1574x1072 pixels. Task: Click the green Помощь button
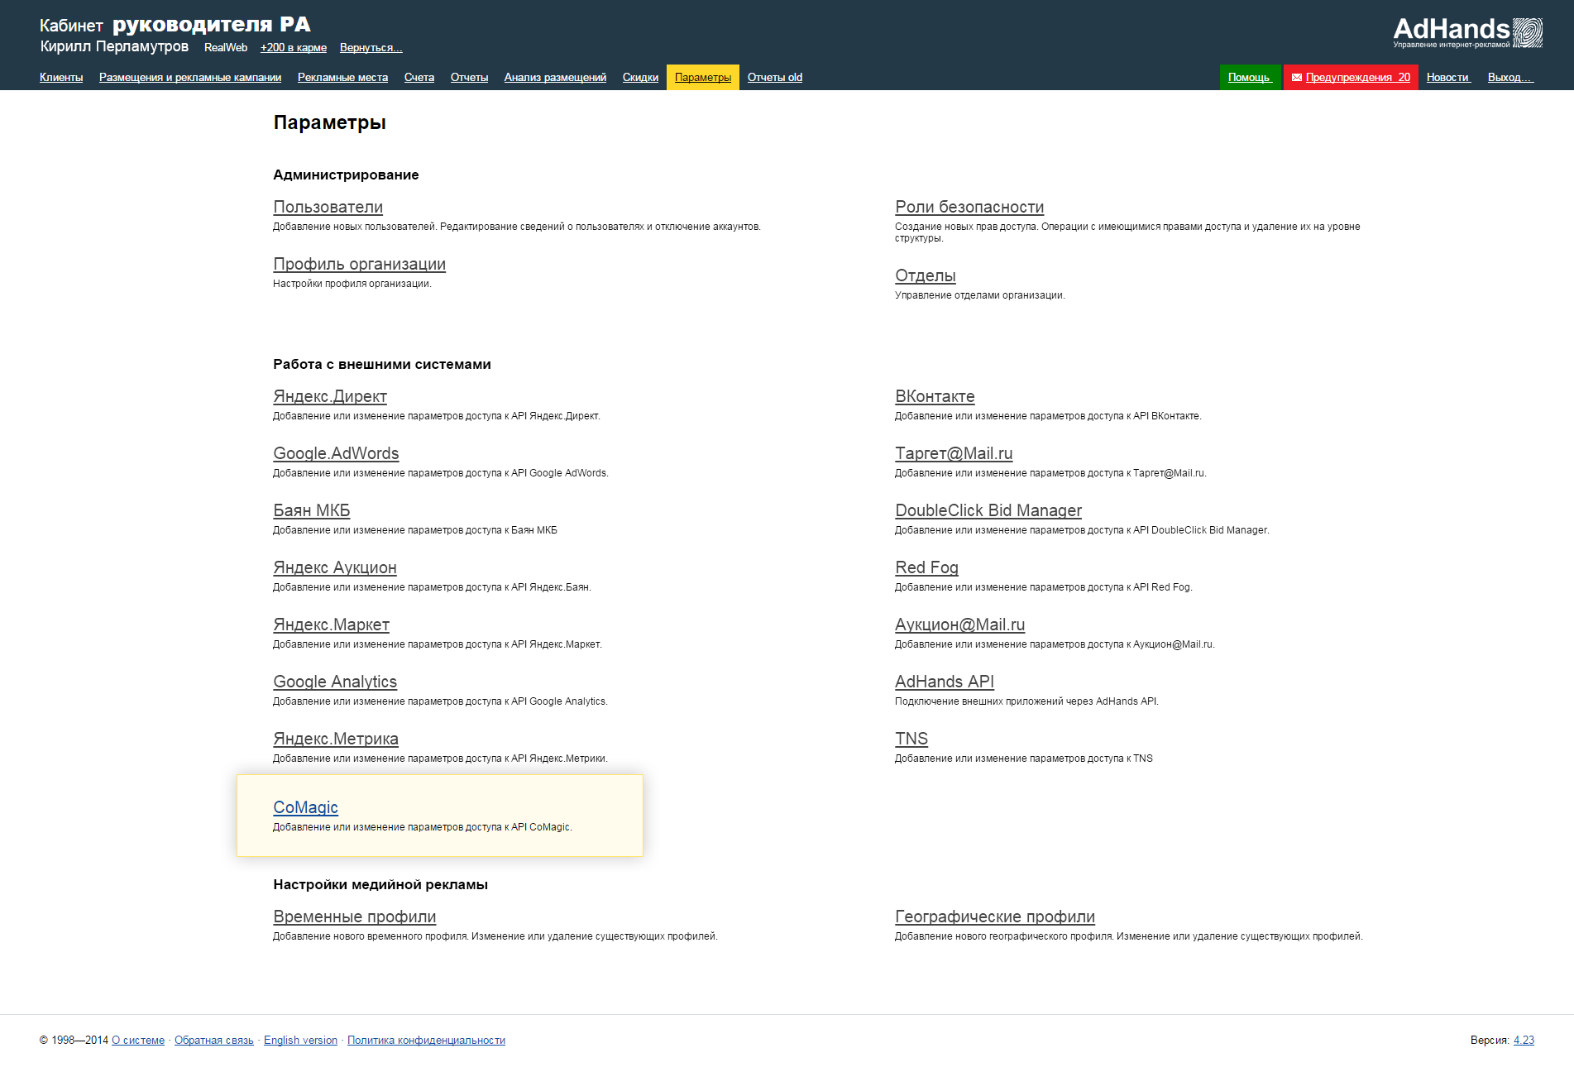click(x=1250, y=77)
